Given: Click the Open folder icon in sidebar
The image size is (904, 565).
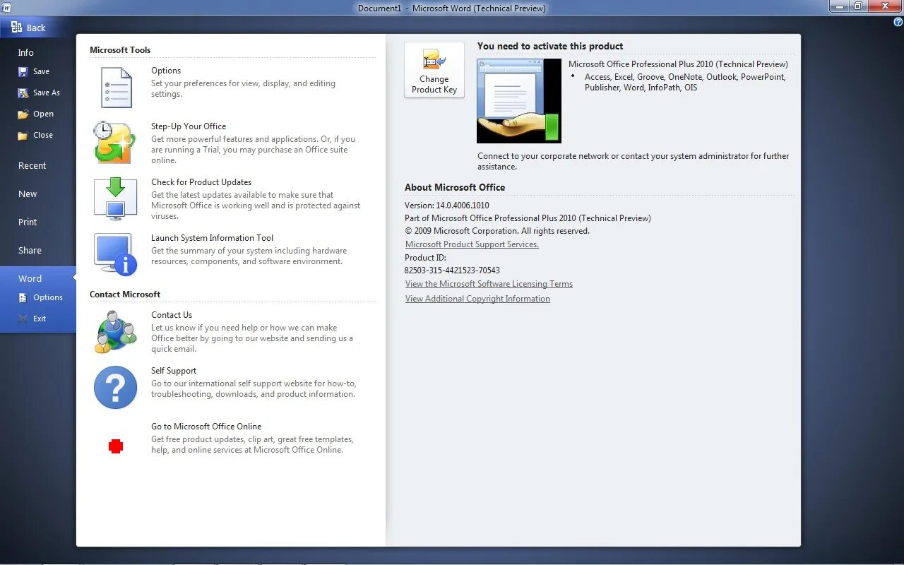Looking at the screenshot, I should point(23,114).
